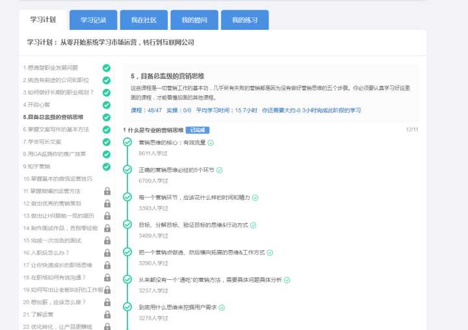Open lesson 目标、分解目标、验证目标的思维&行动方式
468x330 pixels.
pos(193,225)
